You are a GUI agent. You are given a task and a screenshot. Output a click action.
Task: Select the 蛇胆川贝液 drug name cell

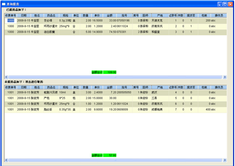pos(51,92)
